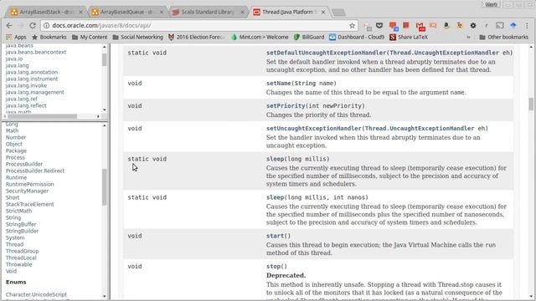Click the package list vertical scrollbar thumb
This screenshot has width=536, height=301.
click(104, 60)
